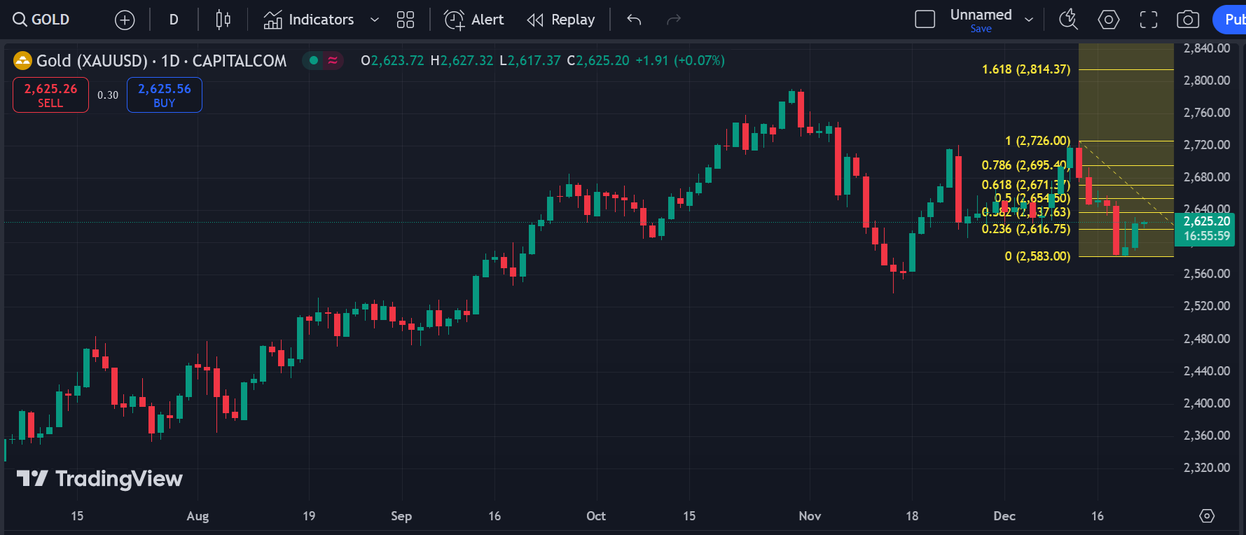
Task: Toggle the green market status indicator
Action: [314, 61]
